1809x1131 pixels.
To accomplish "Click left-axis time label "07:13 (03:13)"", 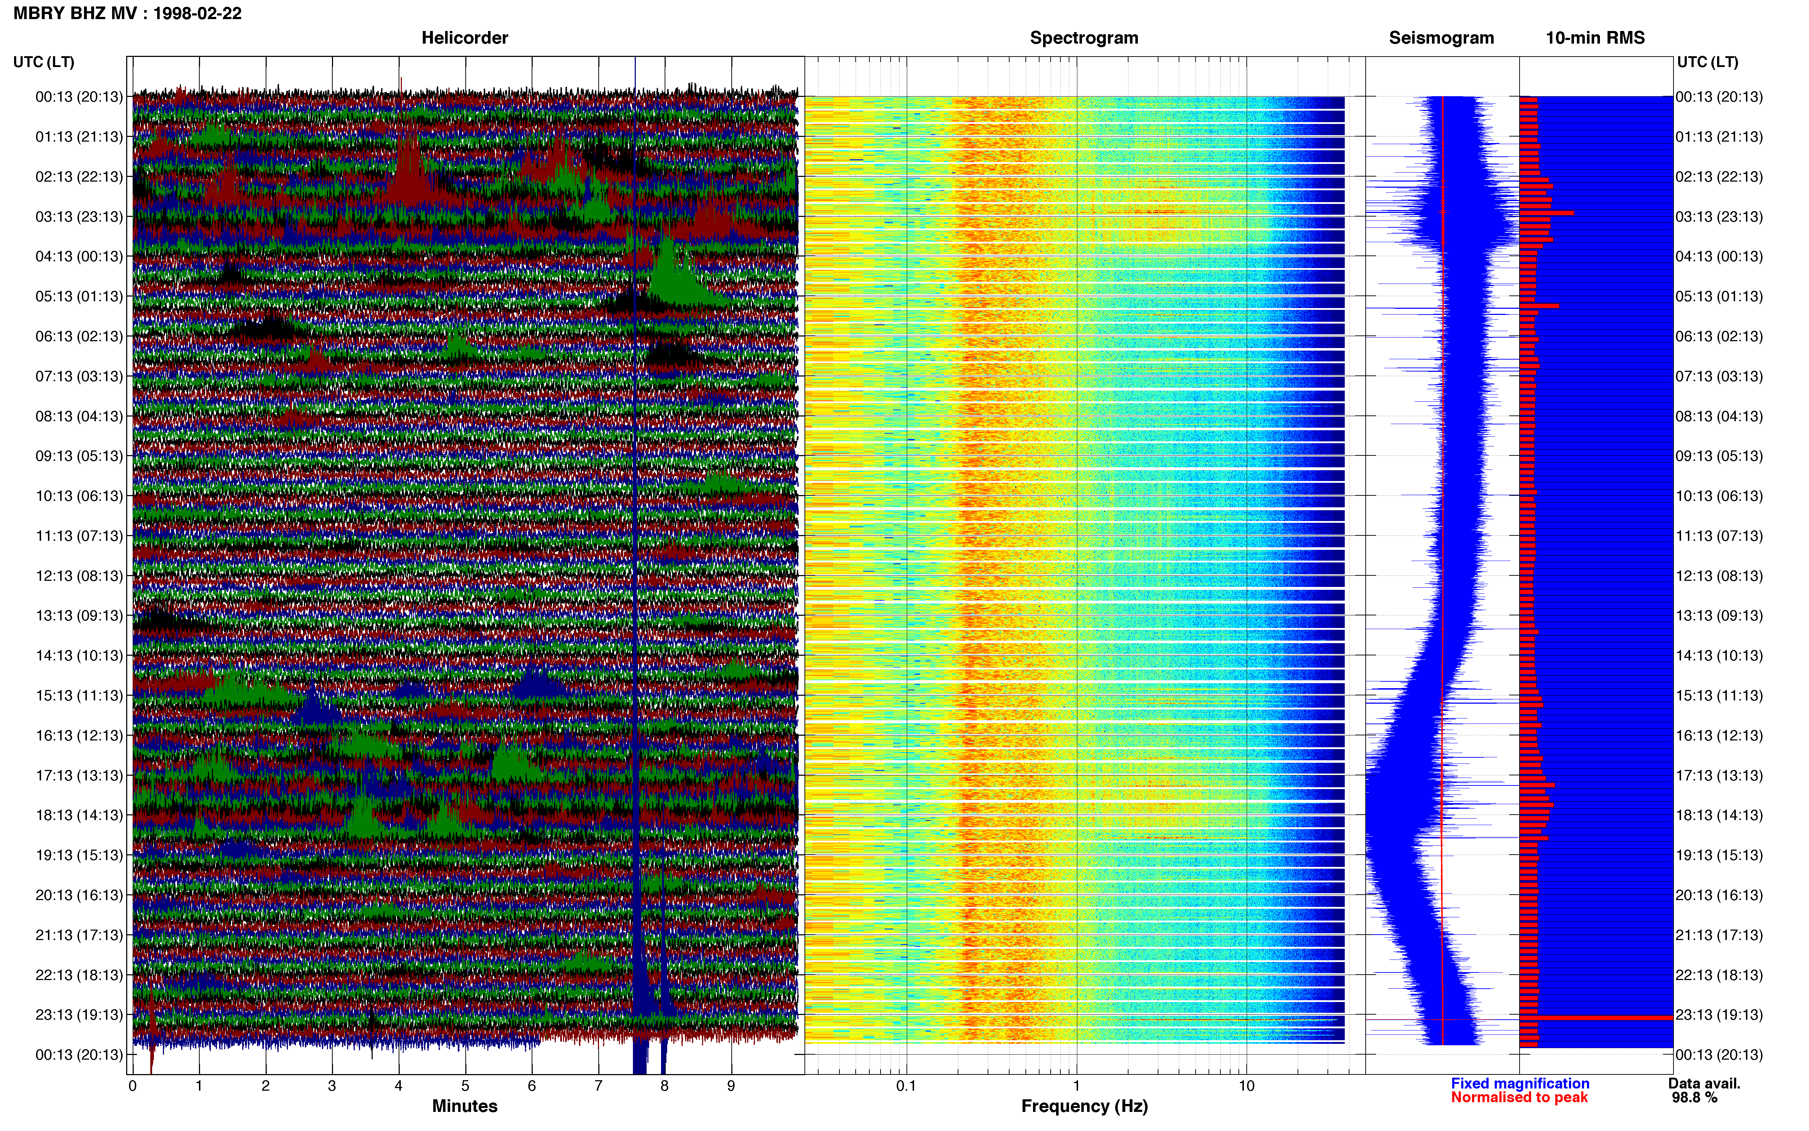I will coord(79,375).
